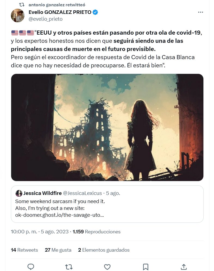The height and width of the screenshot is (271, 214).
Task: Bookmark this tweet with bookmark icon
Action: tap(145, 267)
